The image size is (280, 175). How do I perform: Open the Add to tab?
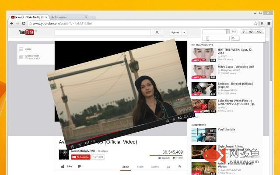point(155,167)
